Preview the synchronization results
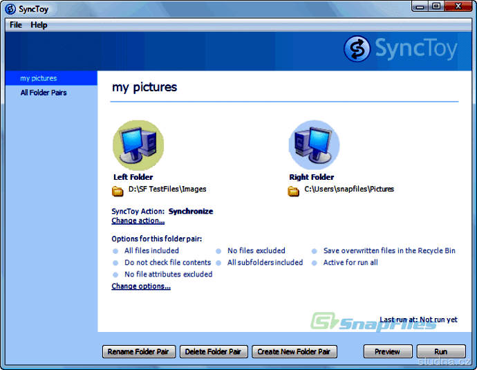 tap(387, 351)
